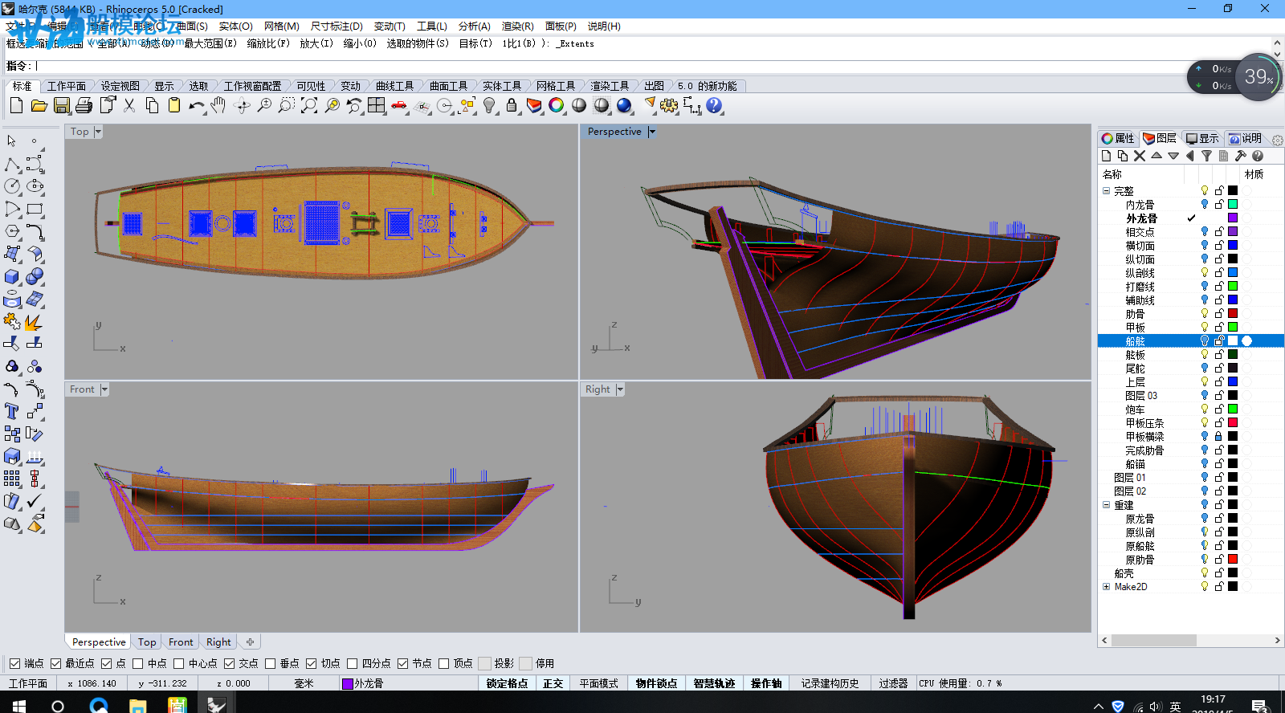Switch to the 曲线工具 toolbar tab
The width and height of the screenshot is (1285, 713).
(x=394, y=86)
